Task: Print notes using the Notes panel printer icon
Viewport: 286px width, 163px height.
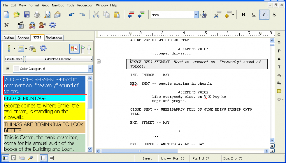Action: (33, 49)
